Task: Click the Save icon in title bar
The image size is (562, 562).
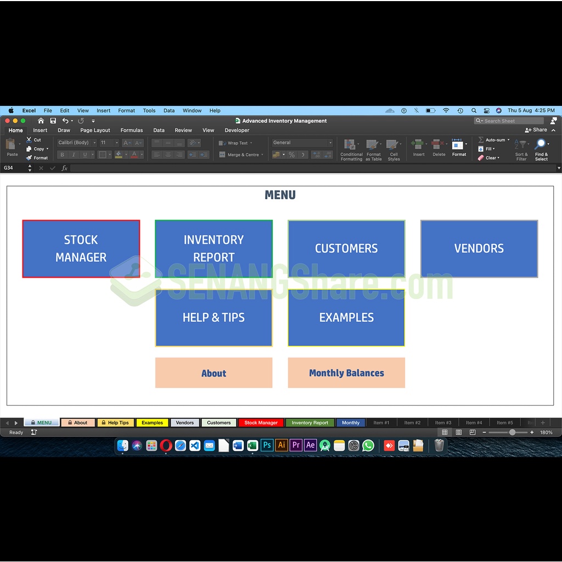Action: [x=53, y=121]
